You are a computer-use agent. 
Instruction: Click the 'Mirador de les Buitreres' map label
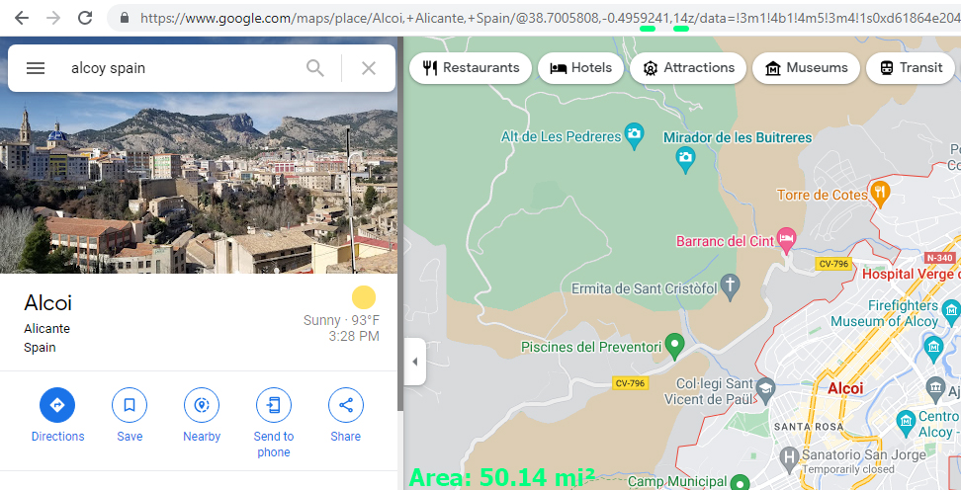tap(738, 138)
